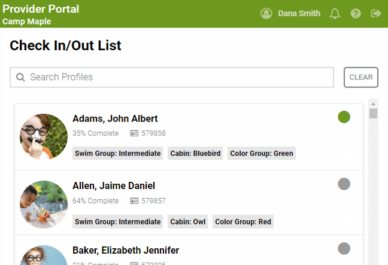Toggle check-in status for John Albert Adams
Screen dimensions: 388x265
pos(344,117)
